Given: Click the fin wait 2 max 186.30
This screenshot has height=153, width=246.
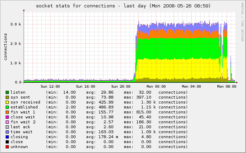Looking at the screenshot, I should tap(144, 122).
